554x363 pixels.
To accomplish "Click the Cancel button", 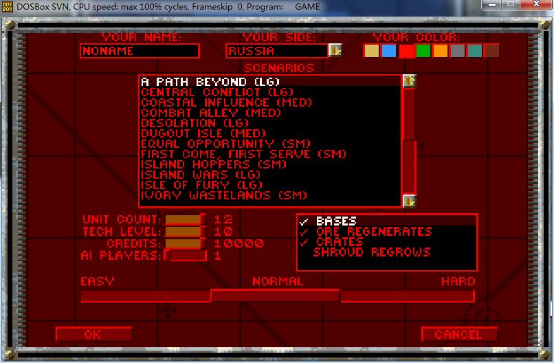I will click(459, 334).
